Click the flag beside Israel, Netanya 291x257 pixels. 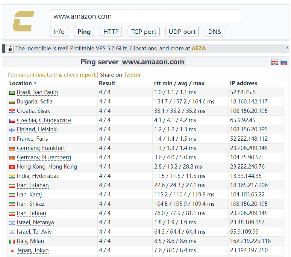click(x=12, y=223)
